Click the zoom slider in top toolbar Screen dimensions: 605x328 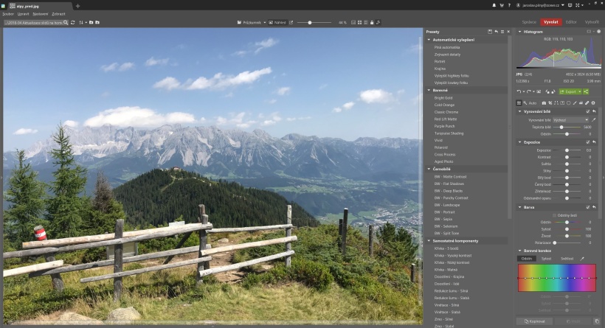coord(314,22)
